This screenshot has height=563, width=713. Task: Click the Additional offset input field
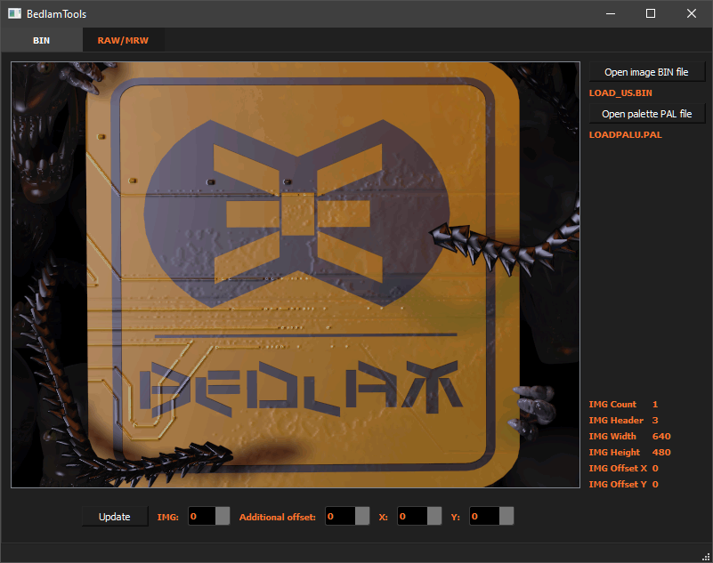(x=342, y=516)
